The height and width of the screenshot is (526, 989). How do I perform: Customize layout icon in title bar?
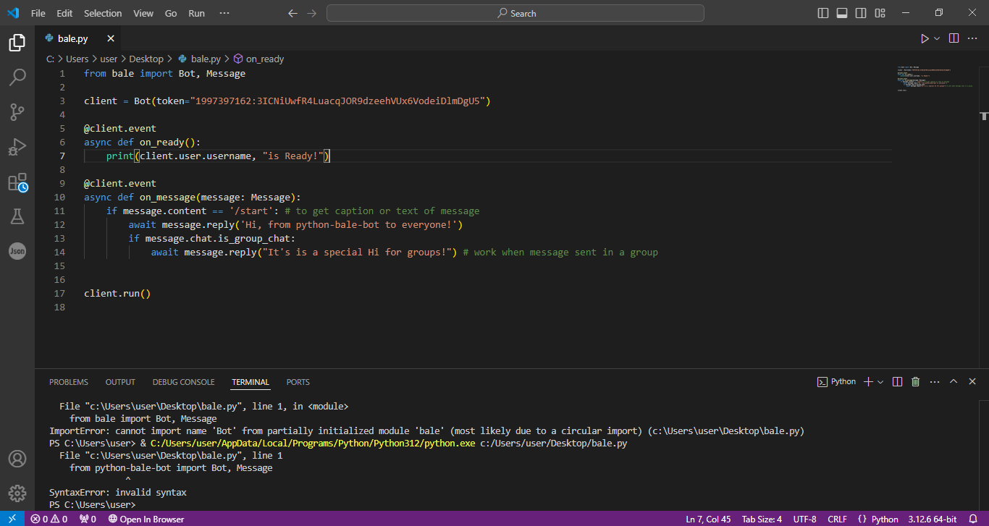[x=880, y=13]
